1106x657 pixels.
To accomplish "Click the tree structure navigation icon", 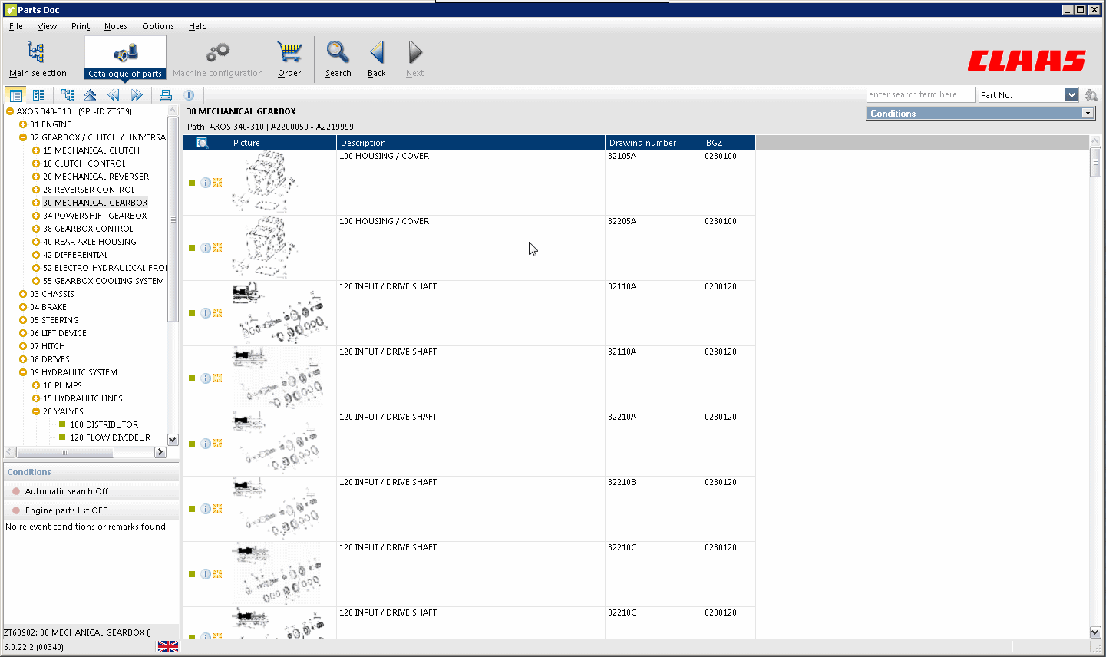I will click(68, 94).
